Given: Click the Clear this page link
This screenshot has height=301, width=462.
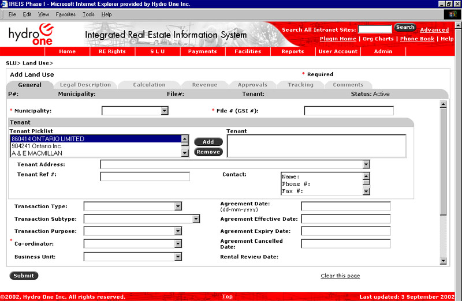Looking at the screenshot, I should click(340, 276).
